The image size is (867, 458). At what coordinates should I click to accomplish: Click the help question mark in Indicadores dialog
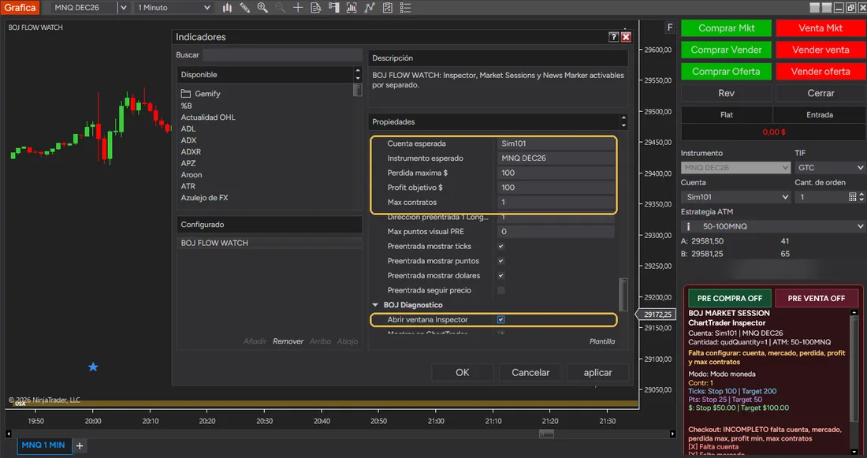tap(613, 37)
